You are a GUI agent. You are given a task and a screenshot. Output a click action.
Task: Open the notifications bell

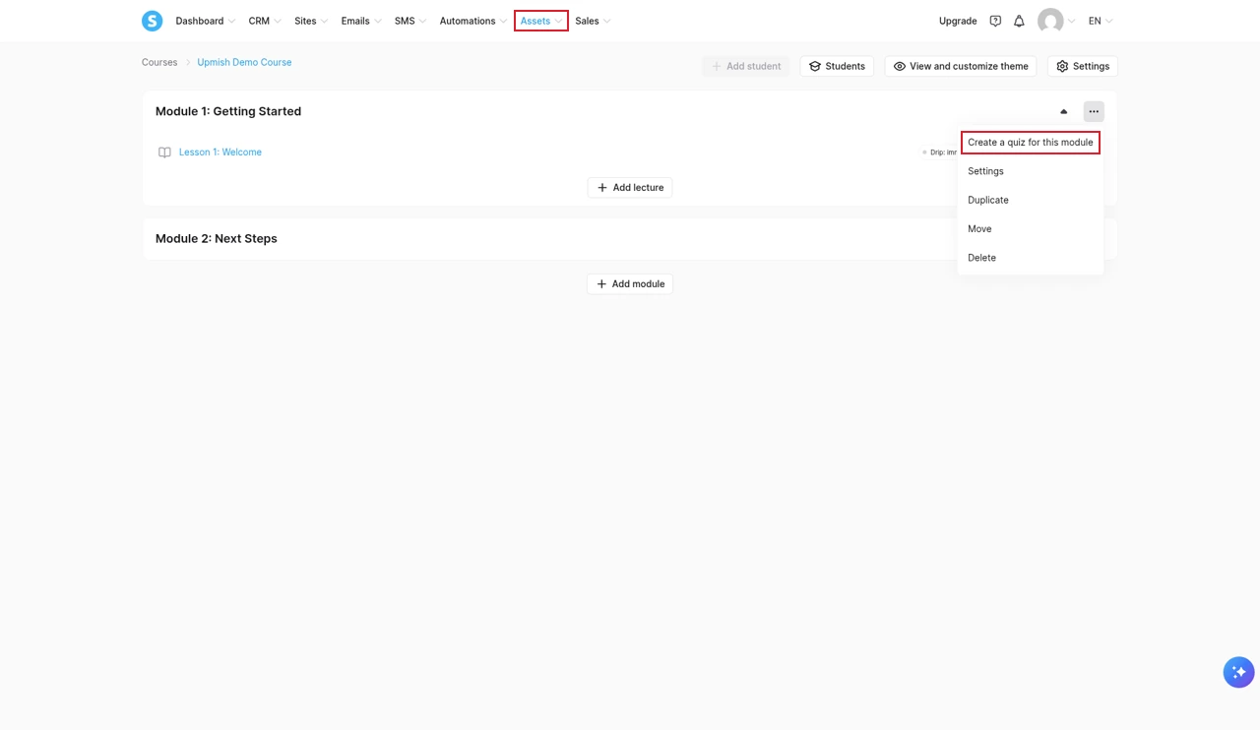coord(1019,21)
